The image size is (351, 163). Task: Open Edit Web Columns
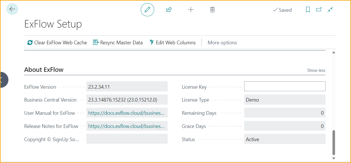pyautogui.click(x=173, y=42)
